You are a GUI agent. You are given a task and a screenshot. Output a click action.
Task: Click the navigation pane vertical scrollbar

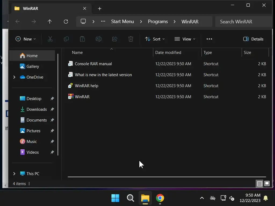click(58, 104)
